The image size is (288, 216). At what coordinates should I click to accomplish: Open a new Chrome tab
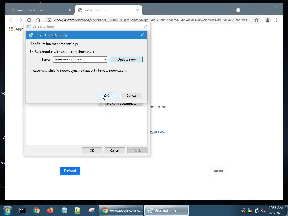(x=148, y=10)
